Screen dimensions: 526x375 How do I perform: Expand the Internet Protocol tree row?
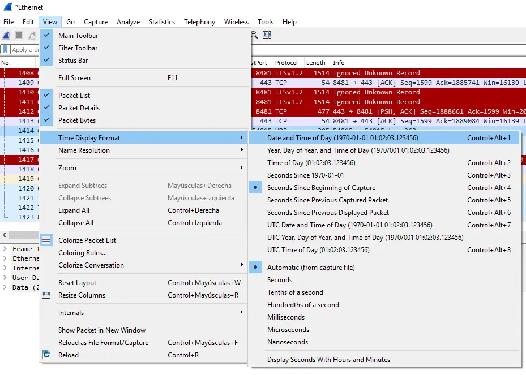pyautogui.click(x=5, y=268)
